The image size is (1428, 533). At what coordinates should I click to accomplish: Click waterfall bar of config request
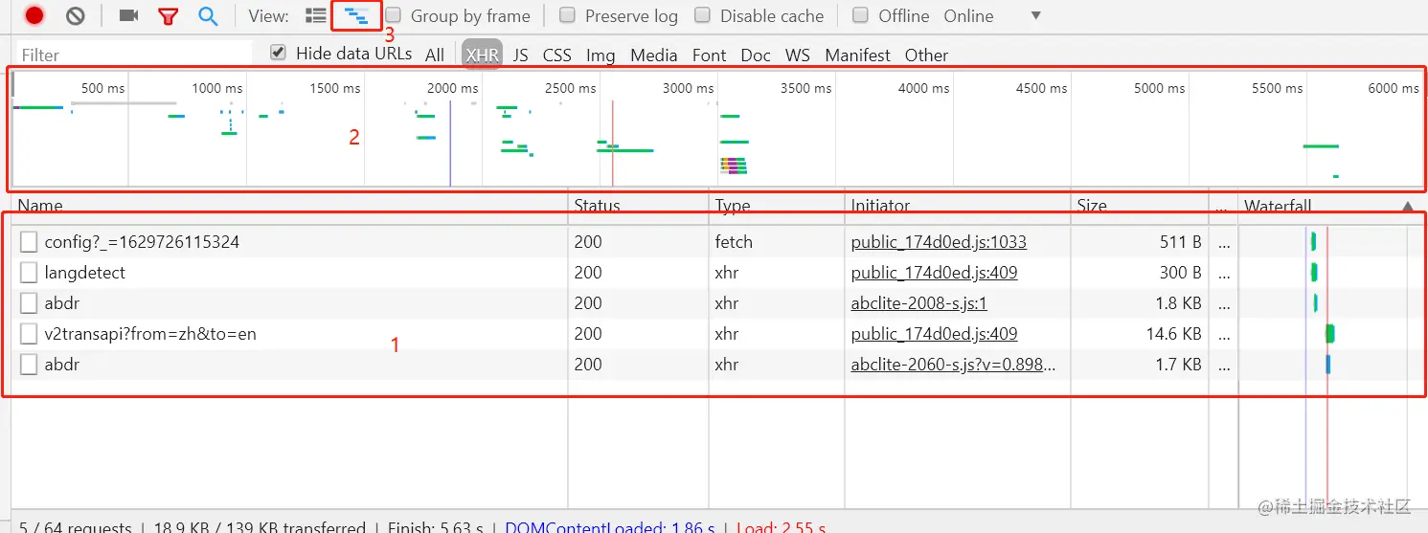pyautogui.click(x=1313, y=242)
